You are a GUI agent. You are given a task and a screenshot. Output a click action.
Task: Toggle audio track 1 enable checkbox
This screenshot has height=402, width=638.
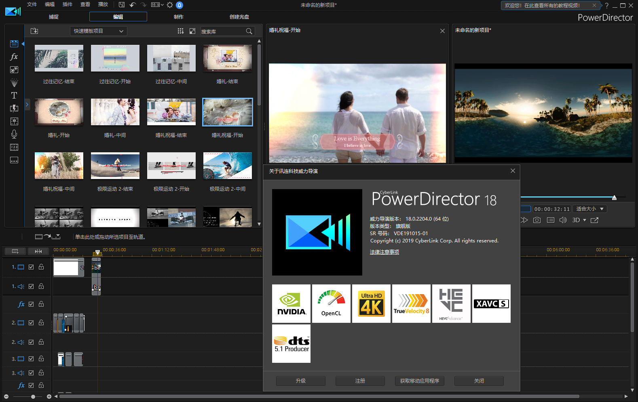click(x=31, y=286)
